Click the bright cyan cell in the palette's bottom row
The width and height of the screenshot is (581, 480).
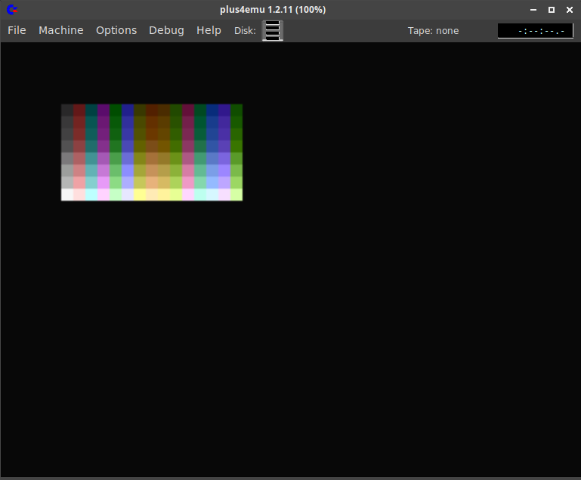91,195
